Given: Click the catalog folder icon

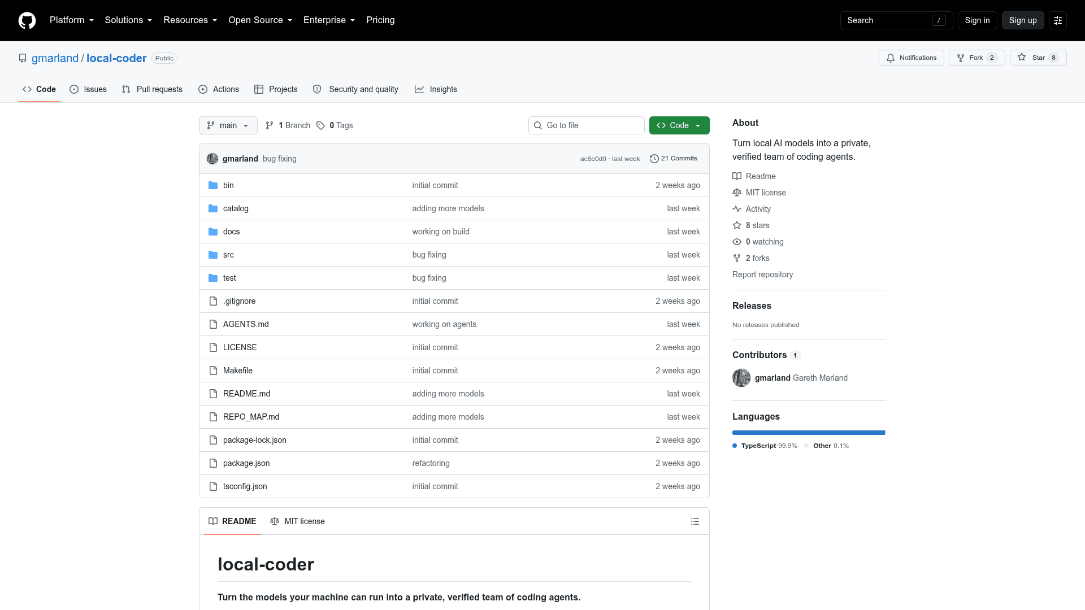Looking at the screenshot, I should click(x=213, y=208).
